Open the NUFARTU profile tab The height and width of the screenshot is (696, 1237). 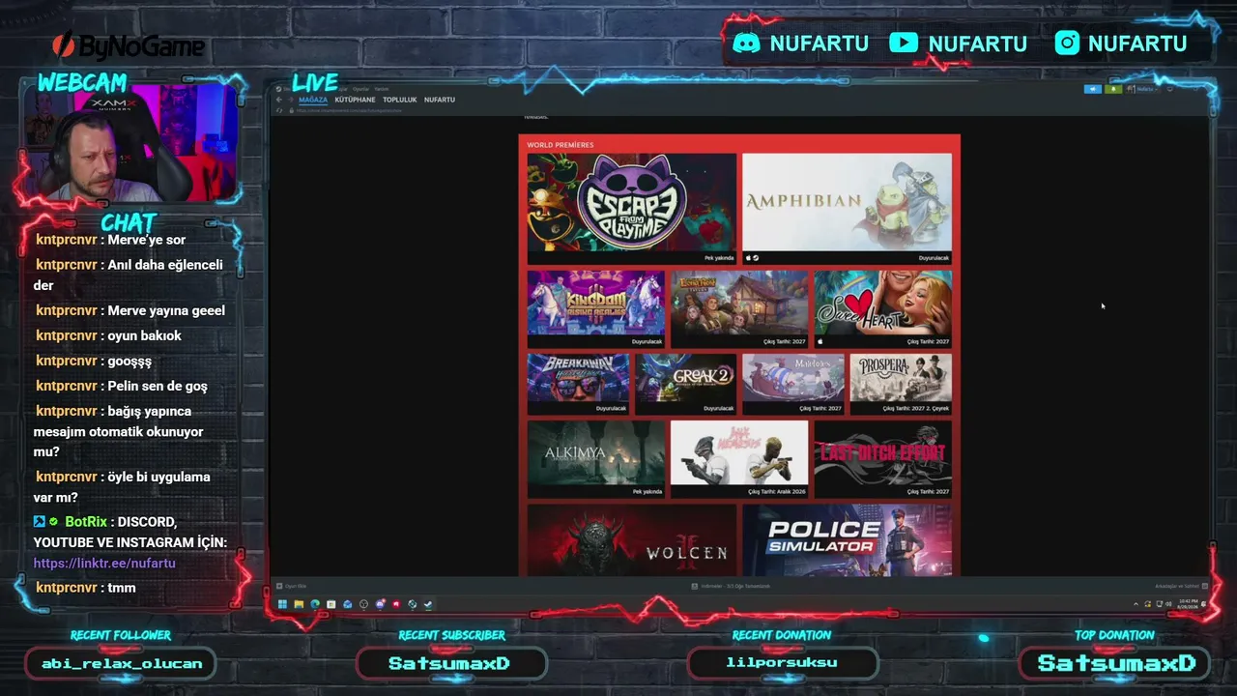point(440,100)
